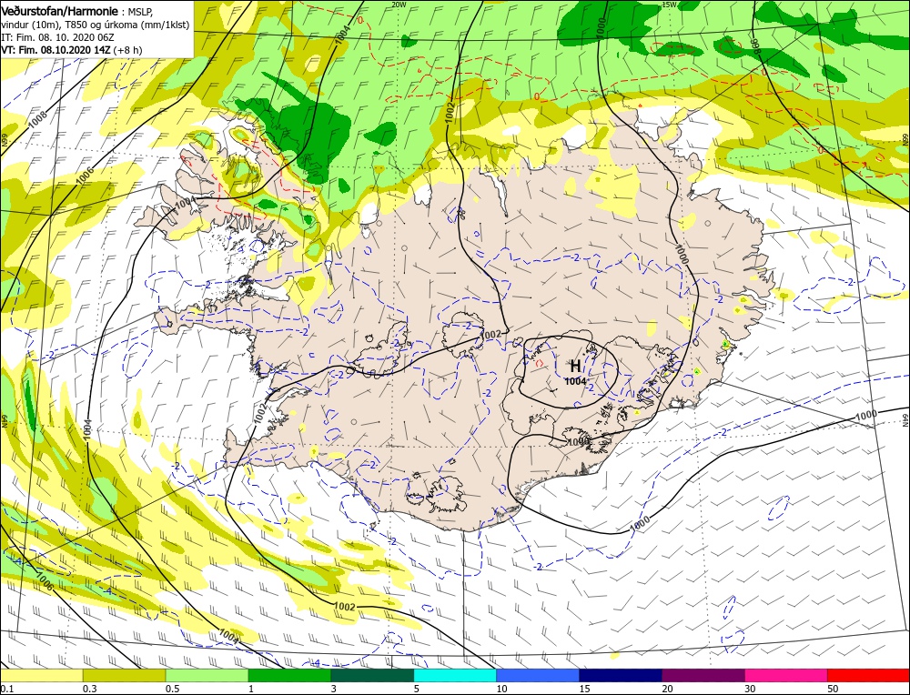Viewport: 910px width, 695px height.
Task: Click the Veðurstofan/Harmonie title text
Action: [x=59, y=11]
